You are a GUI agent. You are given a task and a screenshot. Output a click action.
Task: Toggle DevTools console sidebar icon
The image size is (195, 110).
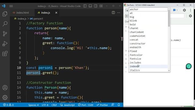point(127,16)
